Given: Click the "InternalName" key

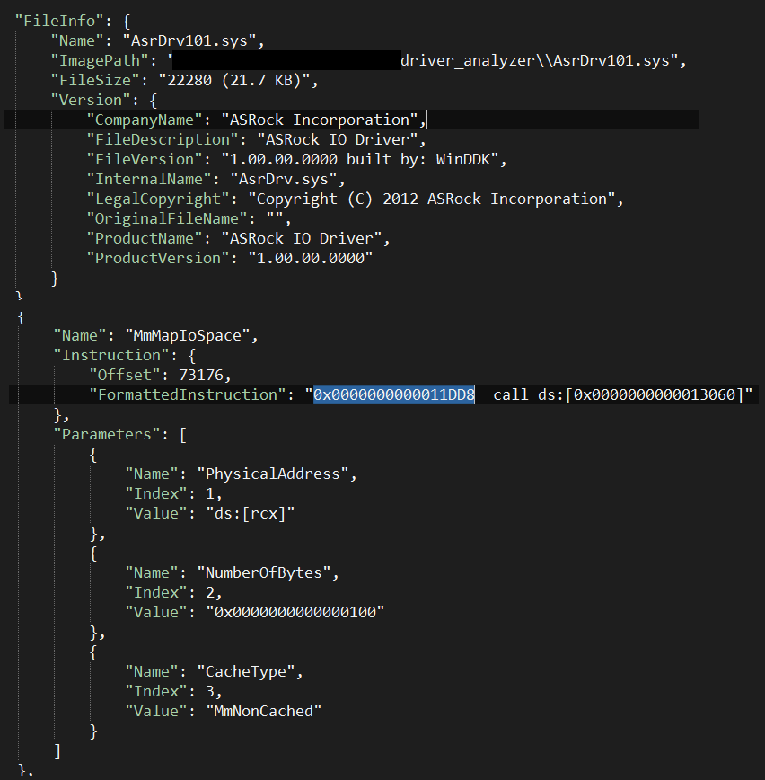Looking at the screenshot, I should click(x=149, y=179).
